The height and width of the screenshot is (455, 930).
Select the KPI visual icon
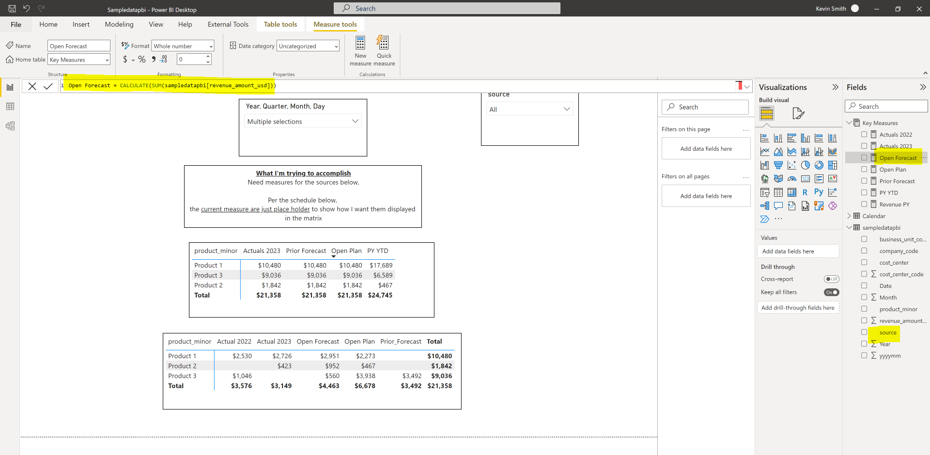[832, 179]
